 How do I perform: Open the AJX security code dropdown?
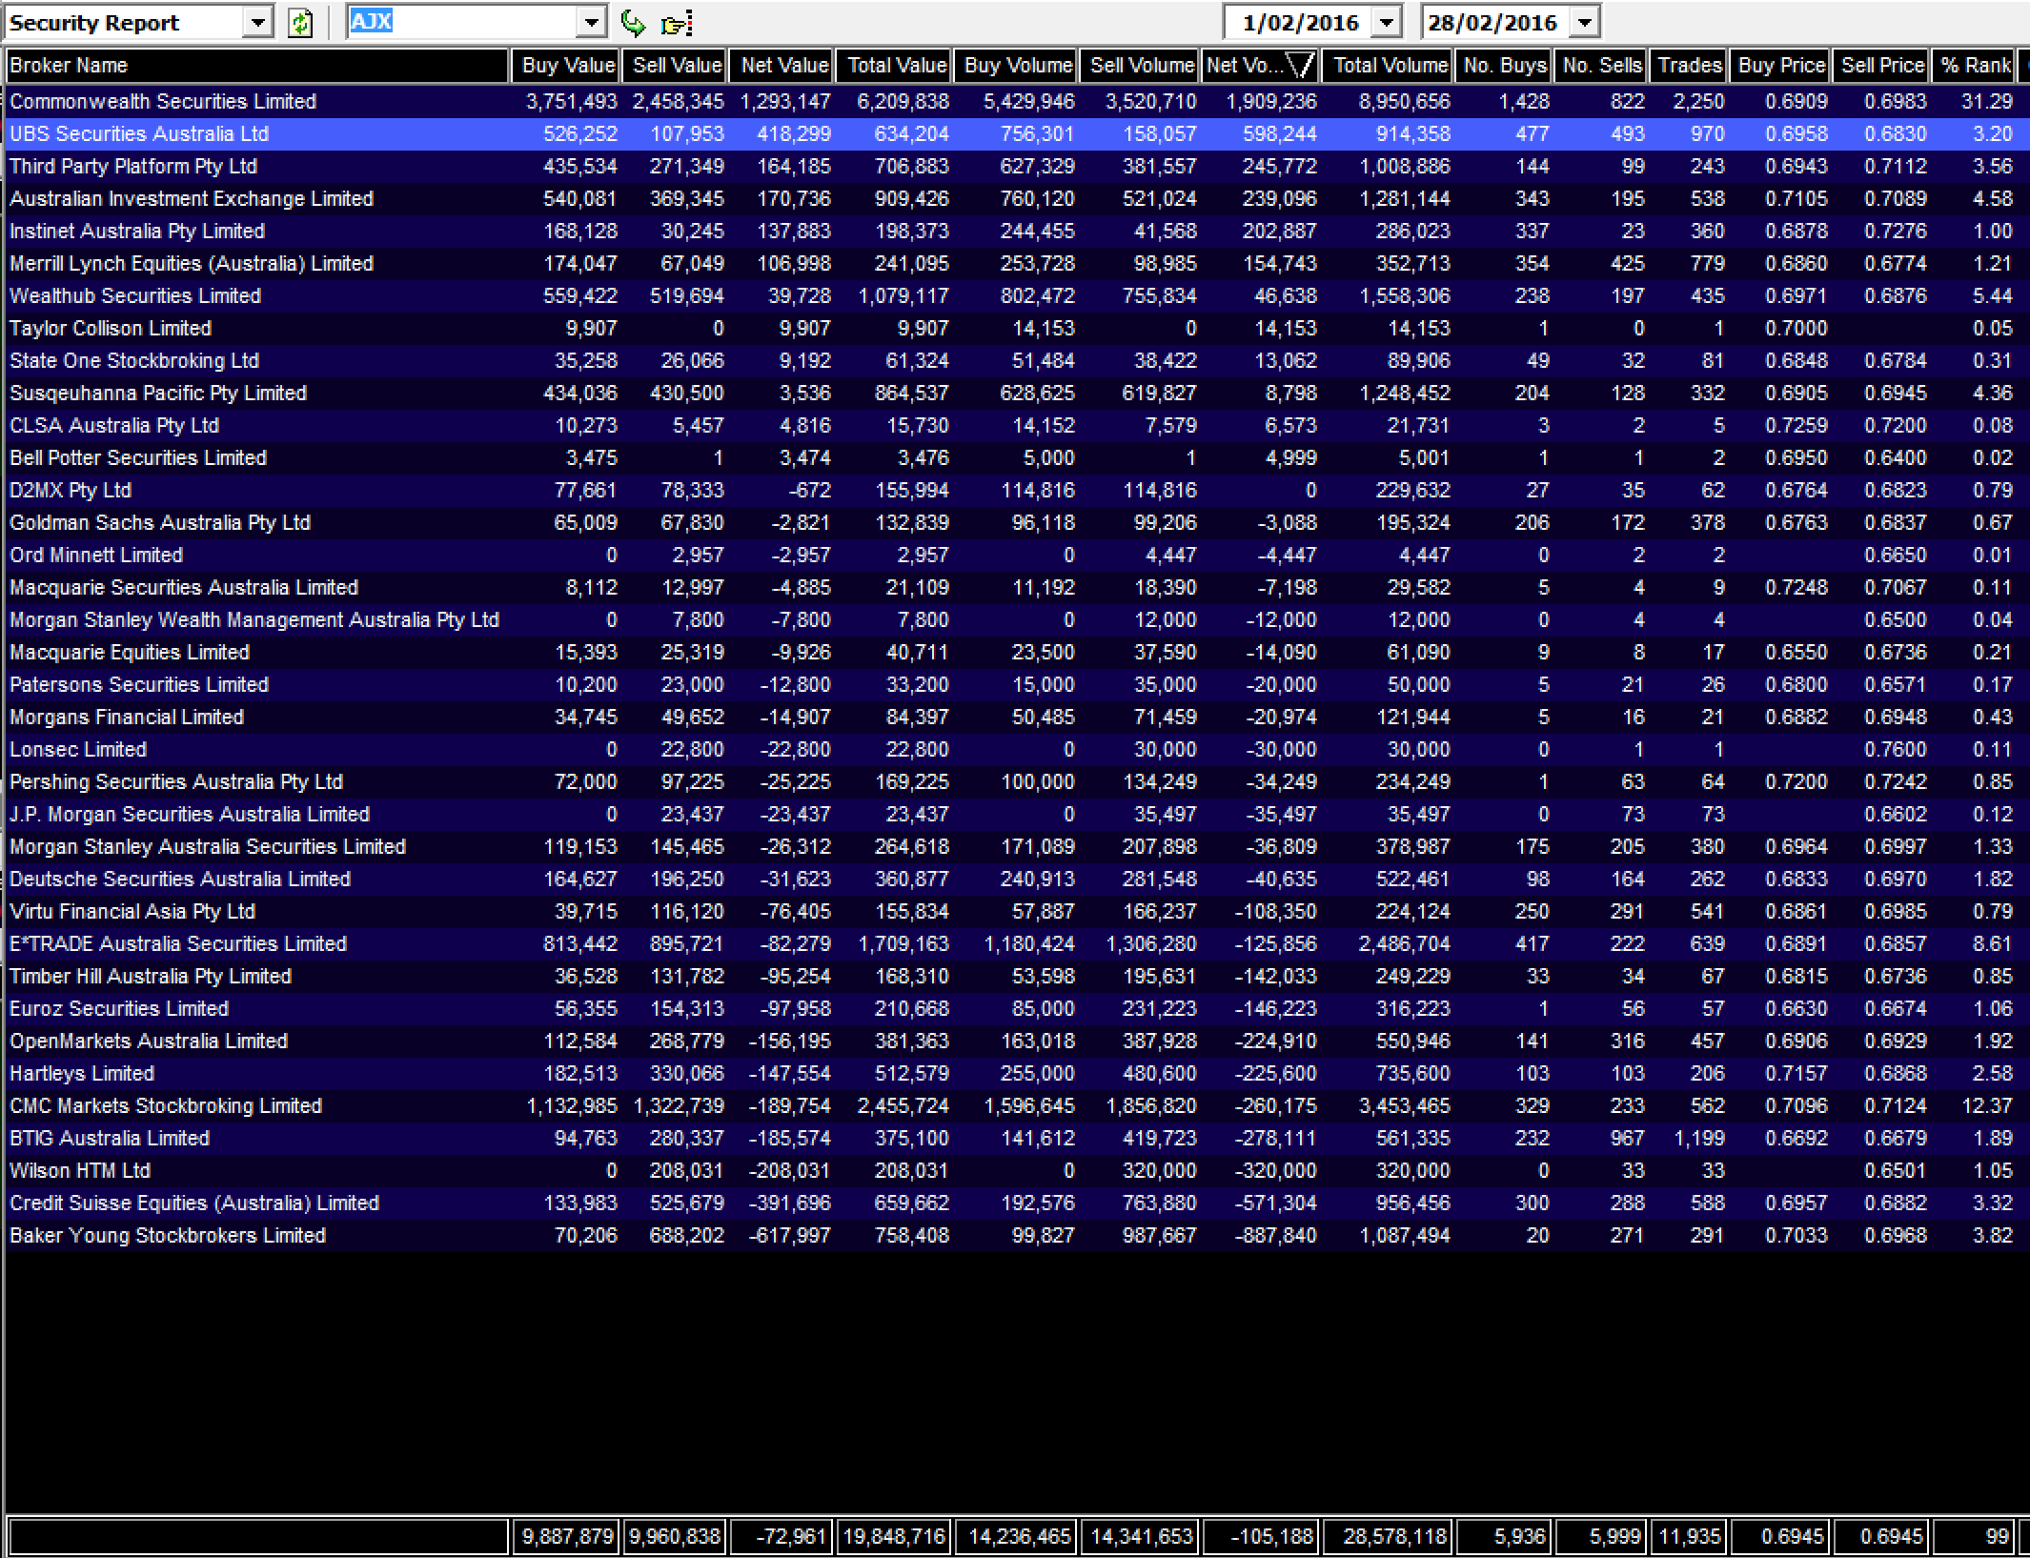pos(592,22)
